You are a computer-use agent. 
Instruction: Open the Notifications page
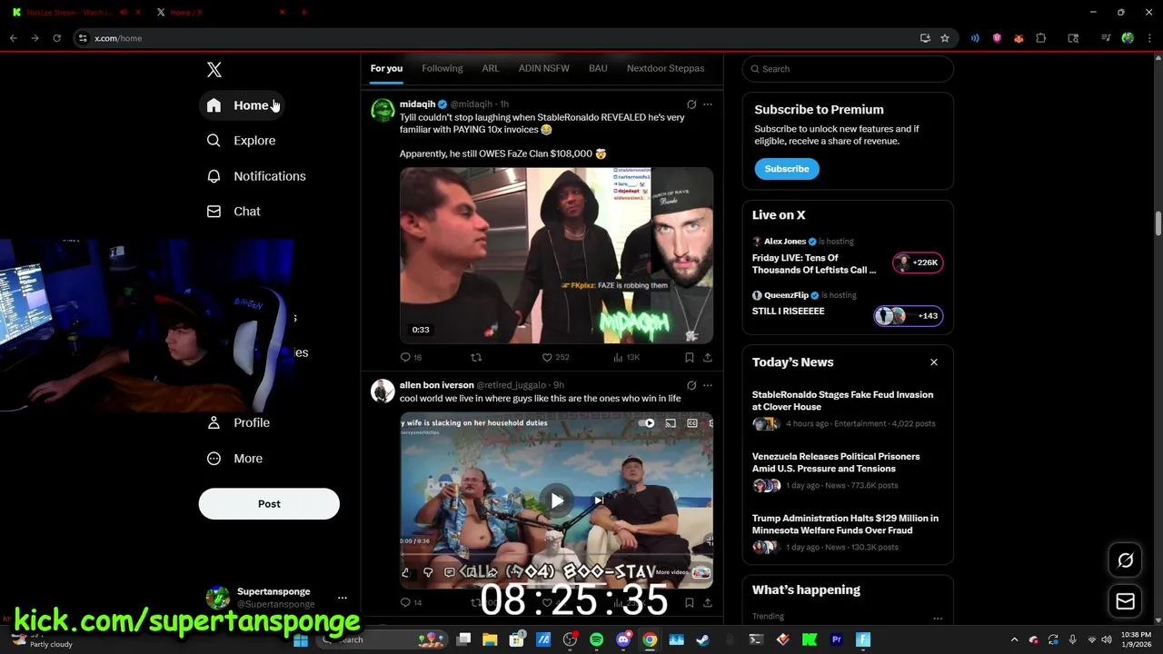pos(257,176)
